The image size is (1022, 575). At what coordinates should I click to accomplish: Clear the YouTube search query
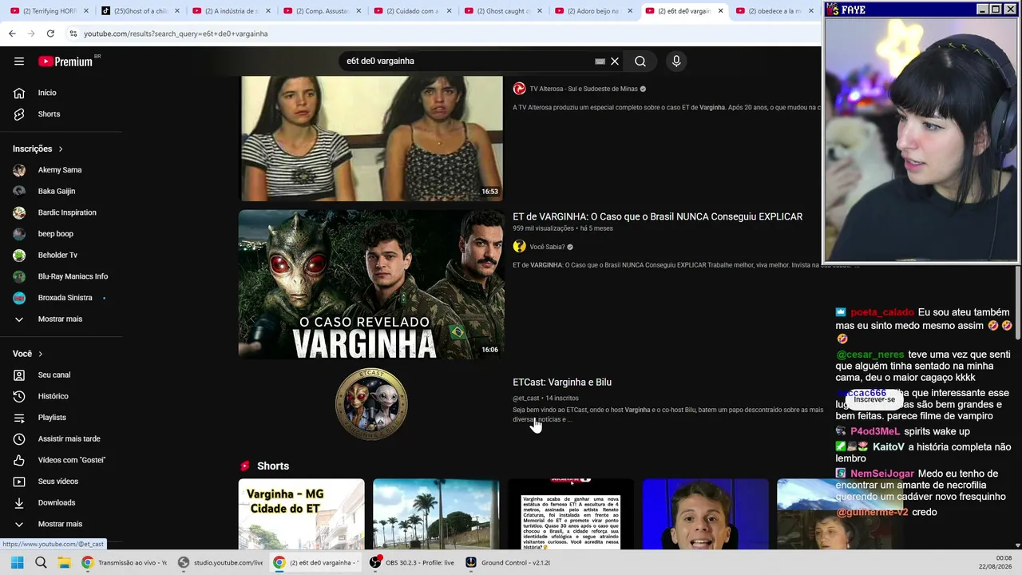[x=615, y=61]
